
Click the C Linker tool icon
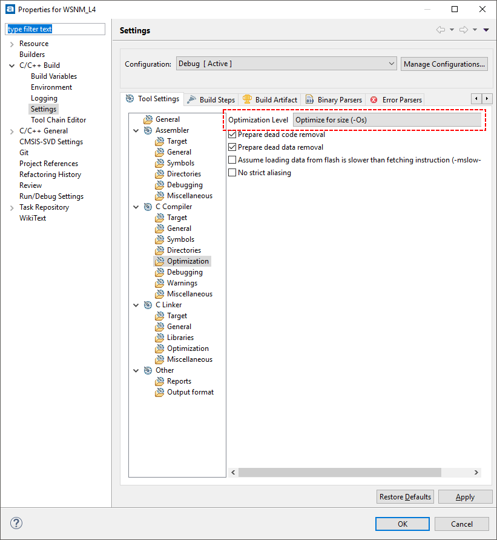pos(148,305)
